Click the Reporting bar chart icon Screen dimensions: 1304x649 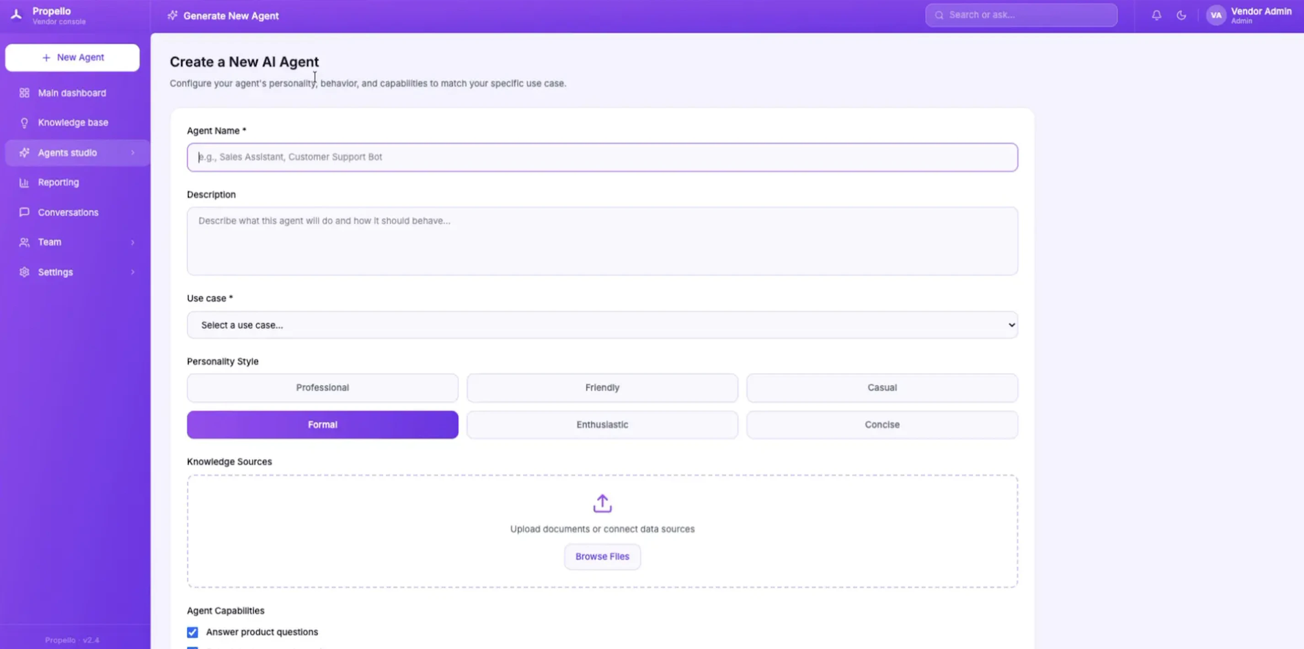coord(24,182)
